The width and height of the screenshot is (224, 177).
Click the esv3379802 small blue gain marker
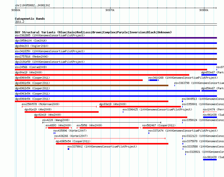68,149
